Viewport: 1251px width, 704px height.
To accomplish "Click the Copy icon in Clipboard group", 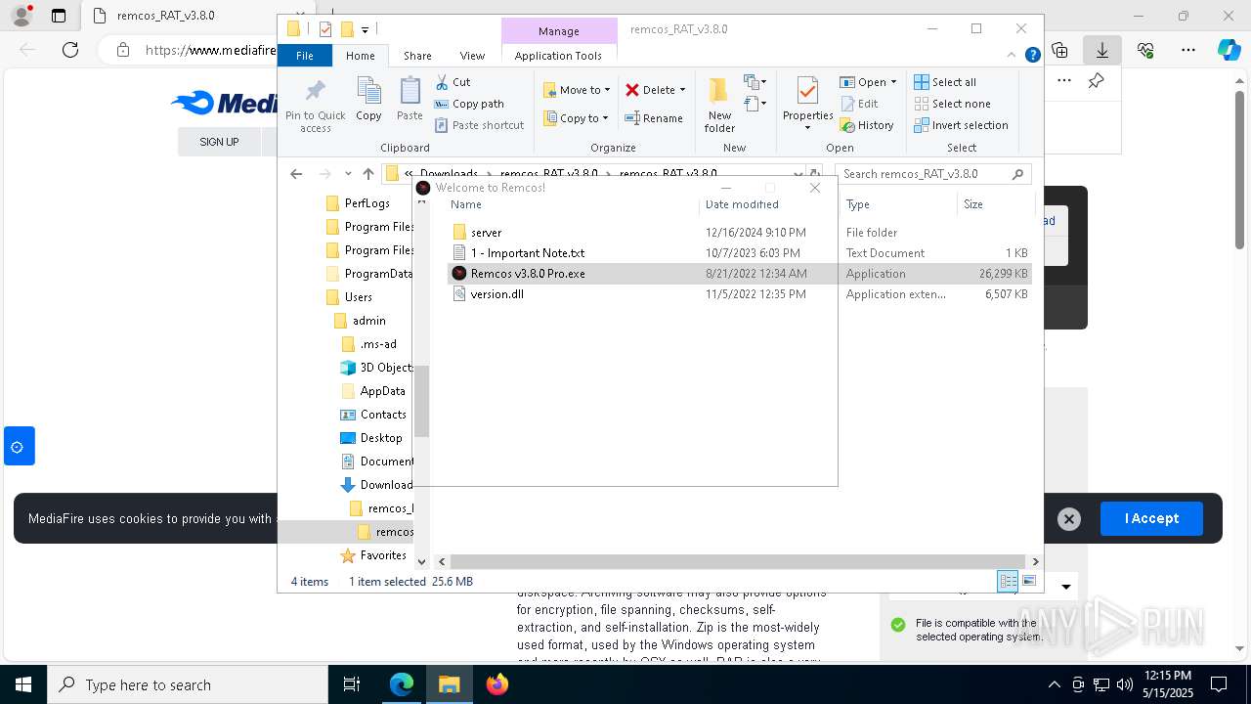I will (x=368, y=91).
